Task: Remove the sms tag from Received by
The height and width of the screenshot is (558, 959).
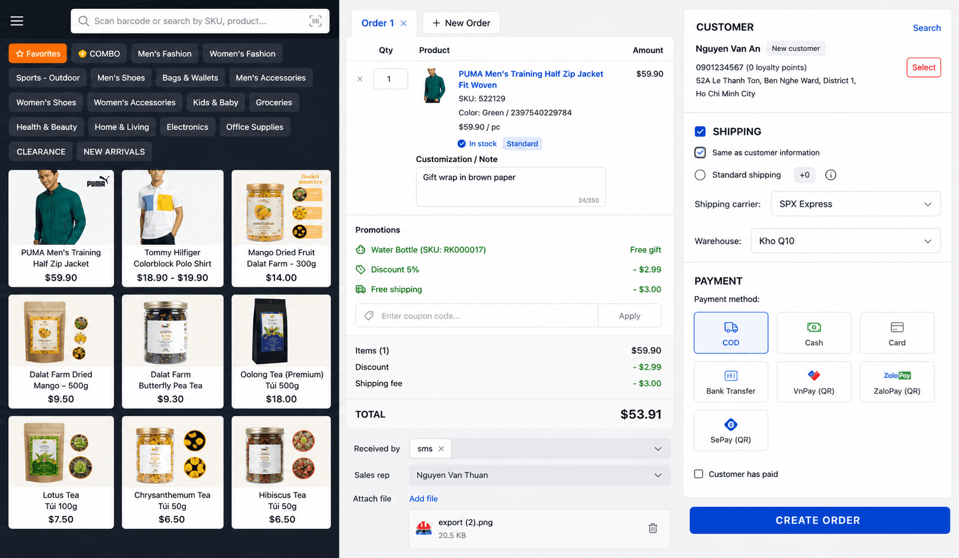Action: 441,448
